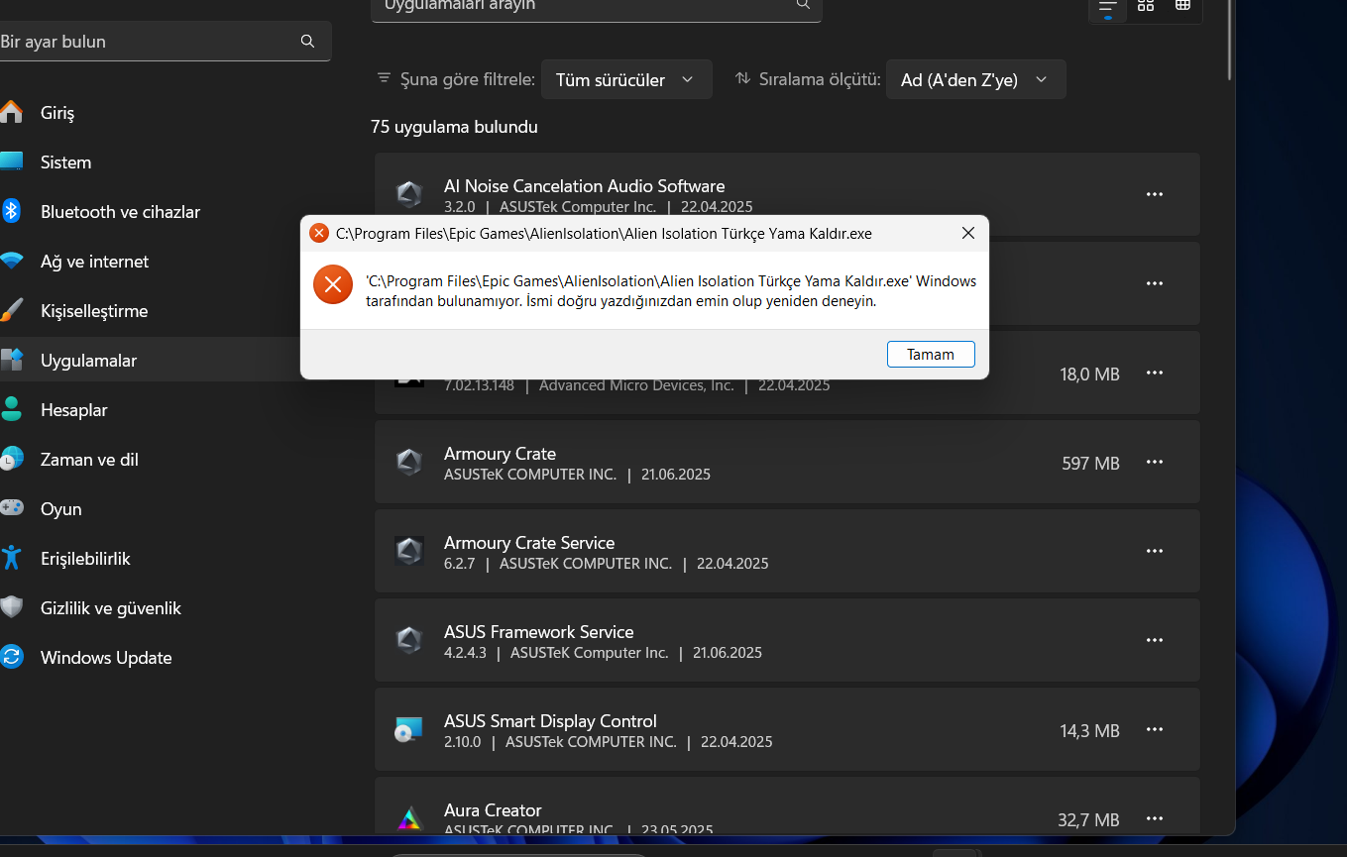Click the '597 MB' size value

(1090, 464)
